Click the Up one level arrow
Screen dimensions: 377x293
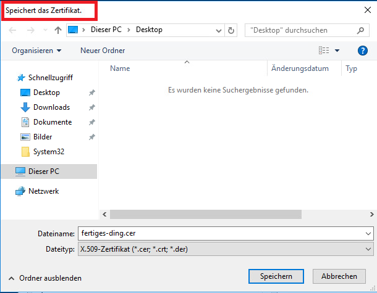(x=58, y=30)
